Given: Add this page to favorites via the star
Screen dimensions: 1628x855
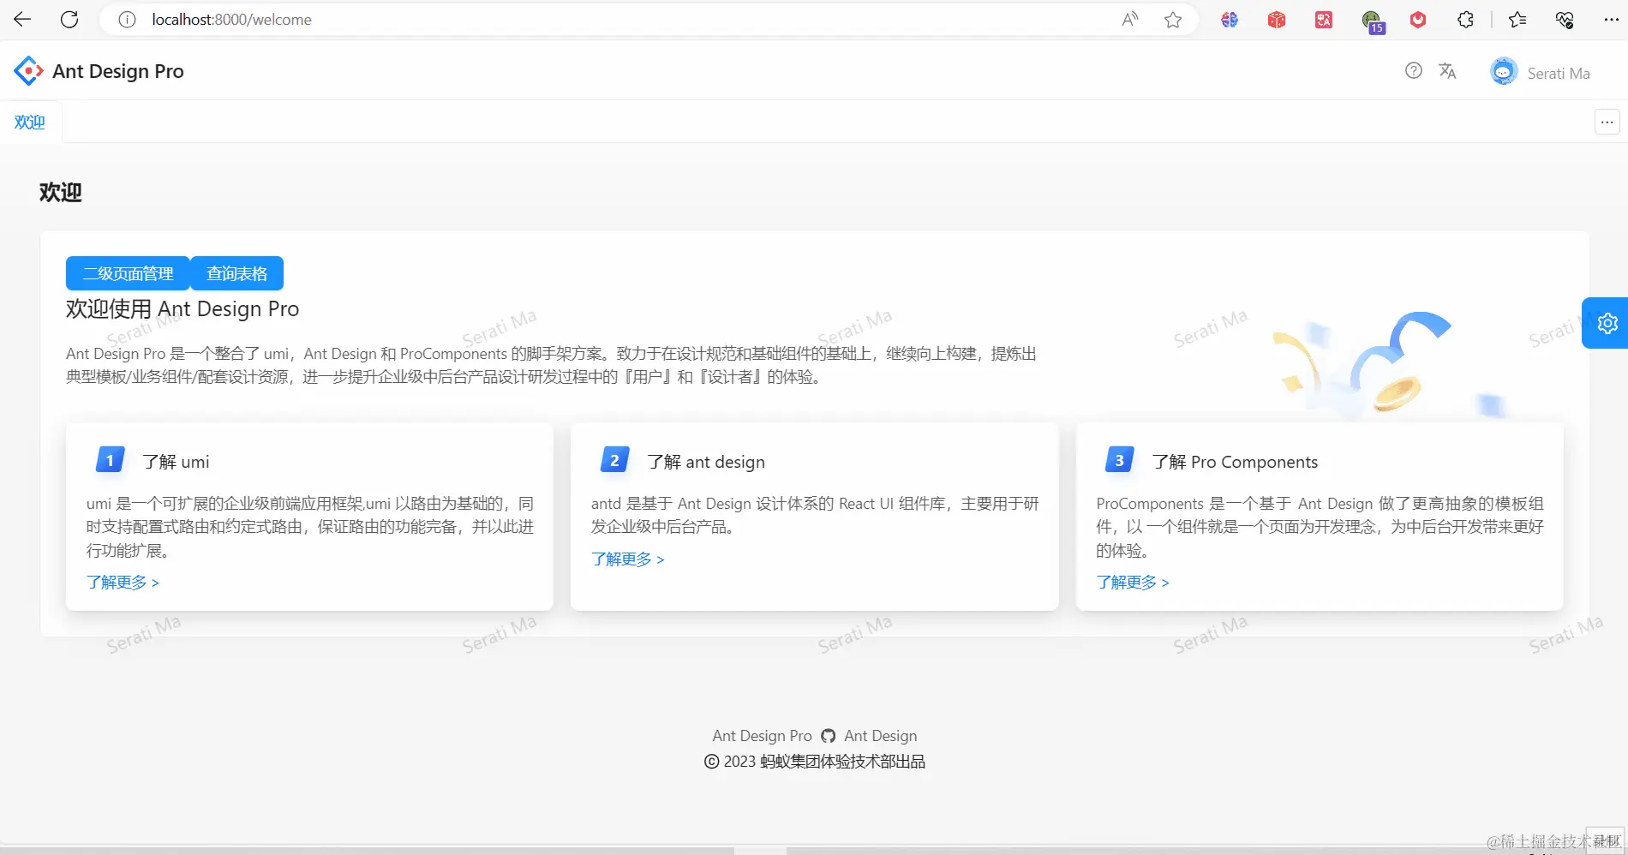Looking at the screenshot, I should coord(1172,19).
